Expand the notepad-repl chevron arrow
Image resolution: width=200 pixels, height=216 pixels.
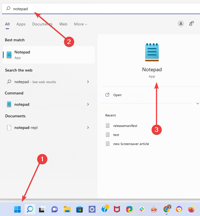pos(88,128)
